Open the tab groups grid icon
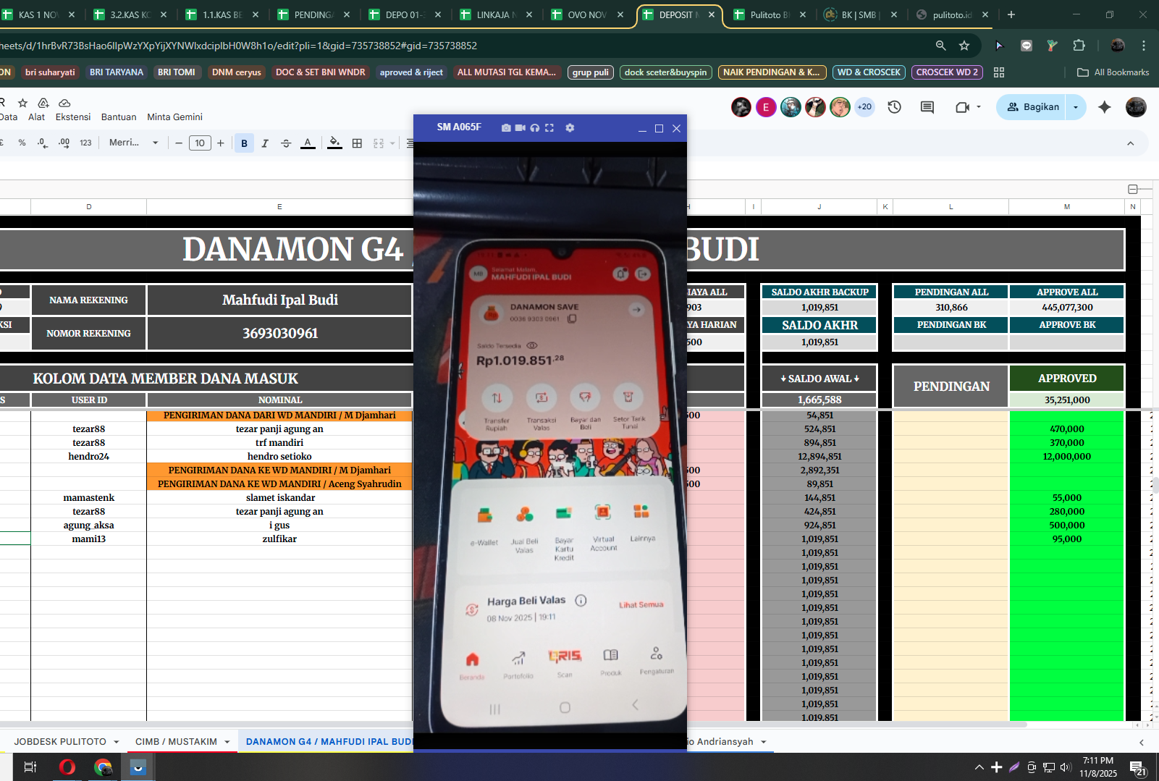 999,72
